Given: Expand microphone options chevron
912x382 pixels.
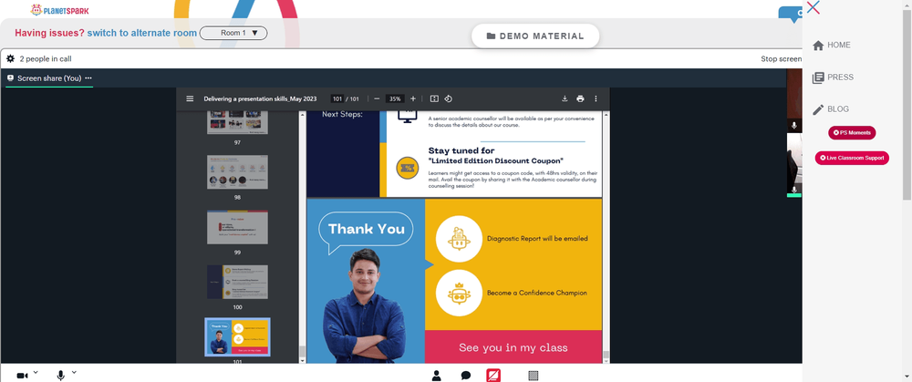Looking at the screenshot, I should coord(74,372).
